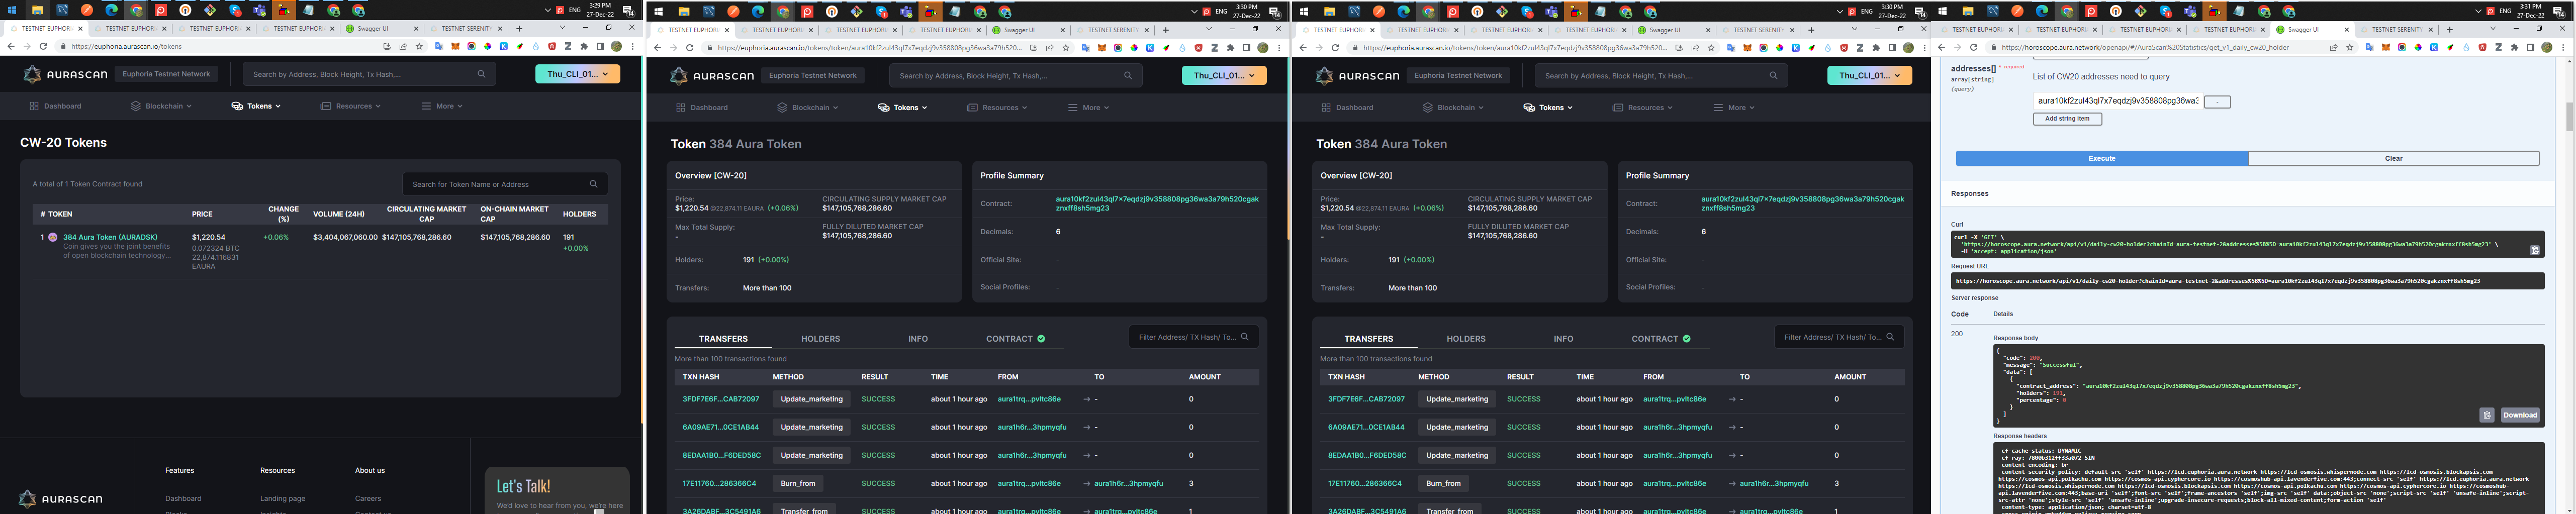2576x514 pixels.
Task: Click Aurascan logo in CW-20 Tokens window header
Action: [64, 74]
